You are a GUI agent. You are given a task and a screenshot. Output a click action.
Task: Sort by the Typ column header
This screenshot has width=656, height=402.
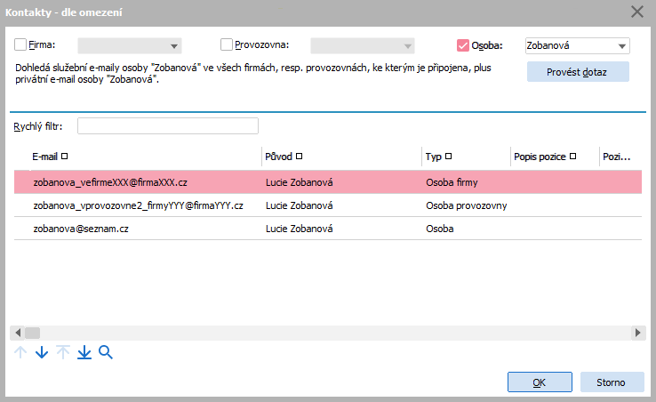point(434,157)
